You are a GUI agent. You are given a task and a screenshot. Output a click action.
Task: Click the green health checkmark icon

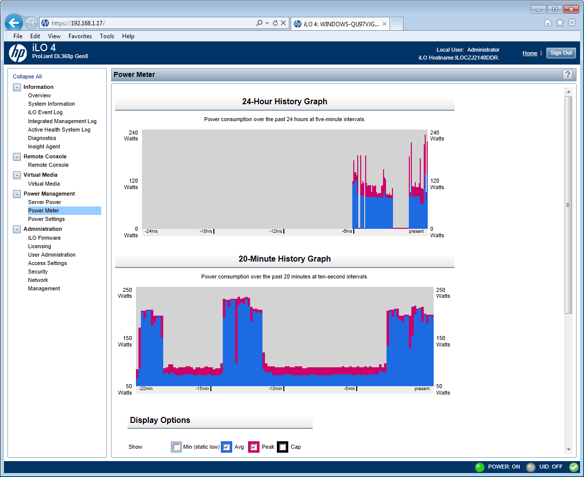pyautogui.click(x=574, y=467)
